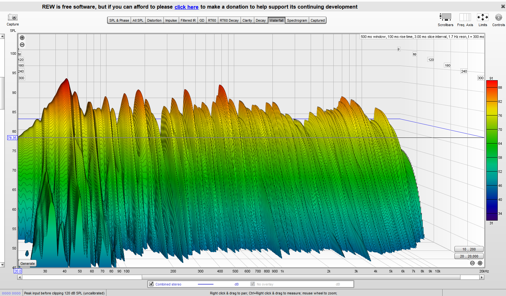Toggle the No overlay checkbox
This screenshot has width=506, height=296.
coord(253,284)
